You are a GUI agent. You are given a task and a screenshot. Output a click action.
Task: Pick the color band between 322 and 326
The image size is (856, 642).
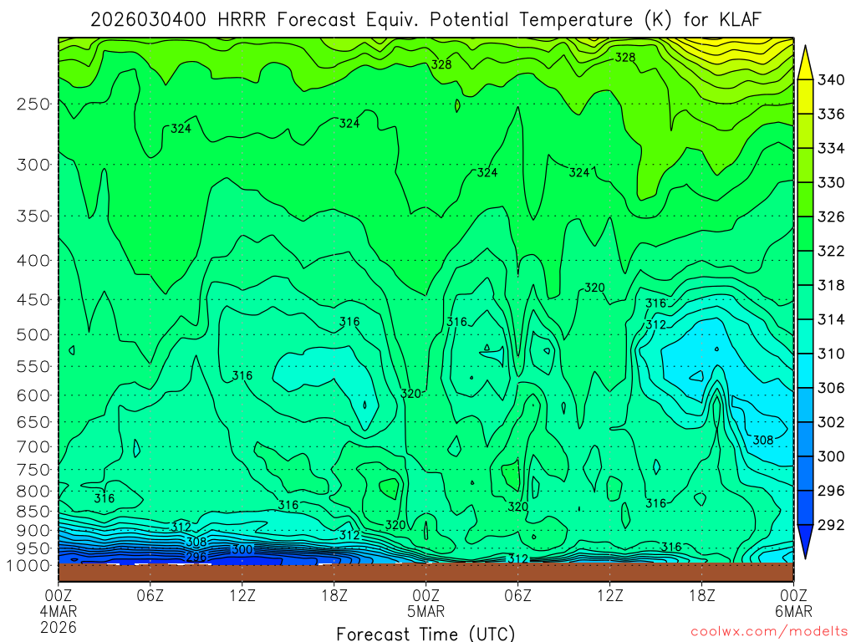[x=805, y=234]
